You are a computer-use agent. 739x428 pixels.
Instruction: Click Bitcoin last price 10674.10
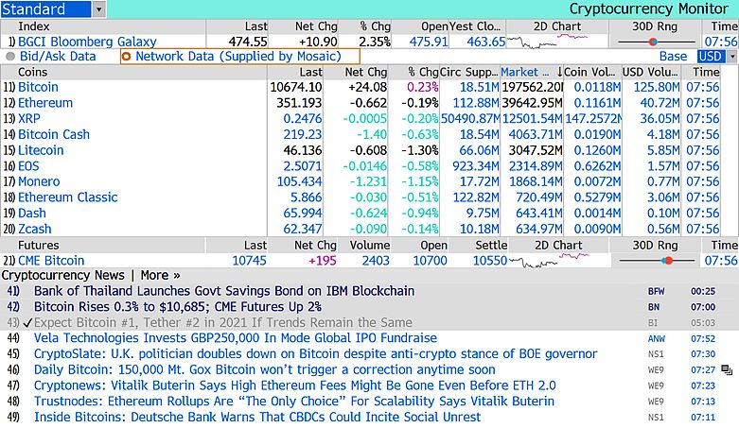click(x=296, y=87)
